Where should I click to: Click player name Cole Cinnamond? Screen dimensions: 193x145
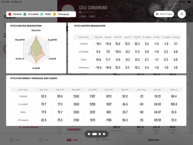coord(93,8)
